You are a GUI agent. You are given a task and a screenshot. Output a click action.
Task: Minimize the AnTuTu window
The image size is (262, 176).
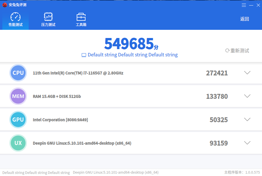coord(251,5)
